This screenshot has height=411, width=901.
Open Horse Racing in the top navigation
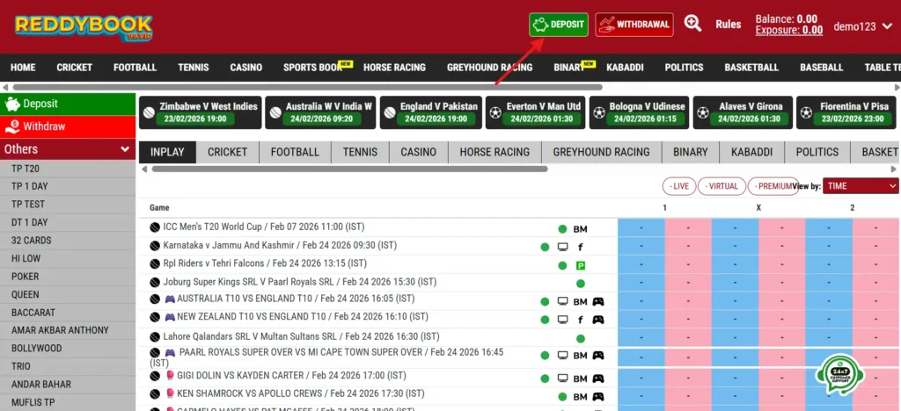click(x=393, y=68)
